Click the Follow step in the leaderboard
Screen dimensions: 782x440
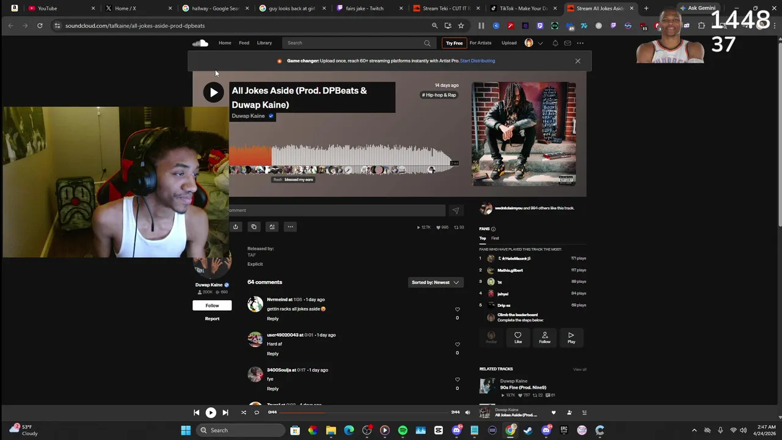tap(544, 337)
